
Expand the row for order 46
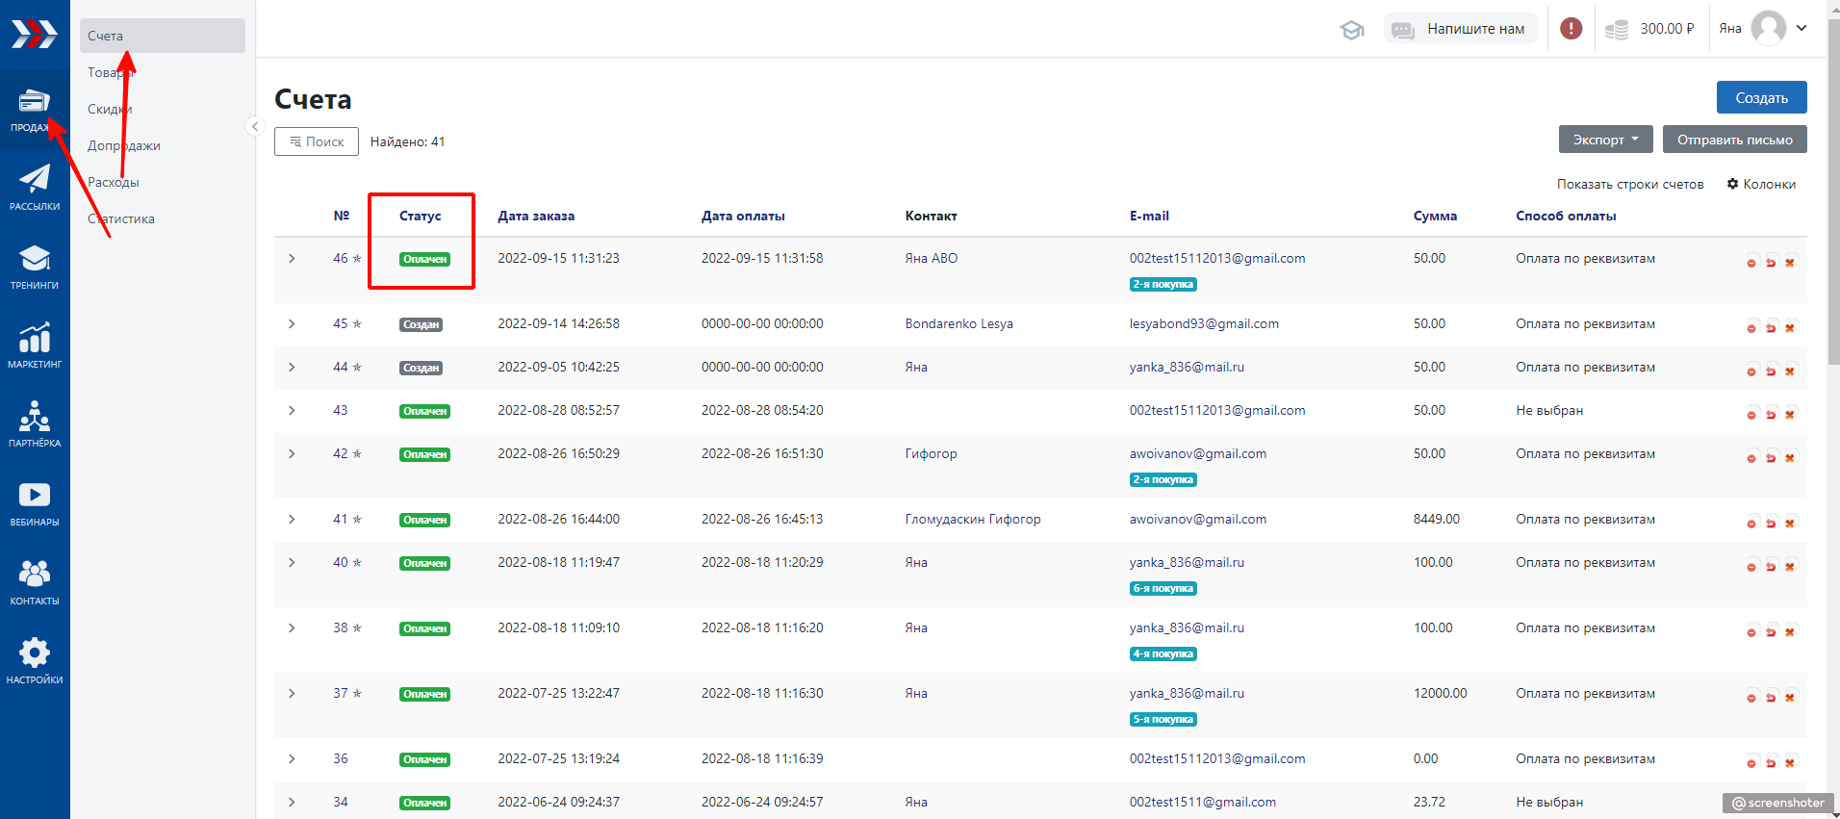(x=292, y=259)
